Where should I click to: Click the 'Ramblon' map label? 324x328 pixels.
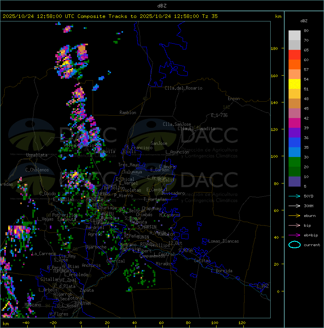128,113
